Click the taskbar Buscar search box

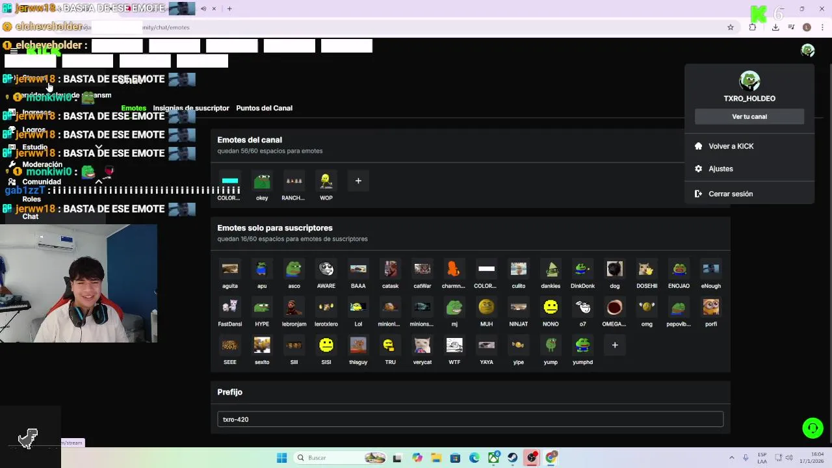click(x=341, y=458)
